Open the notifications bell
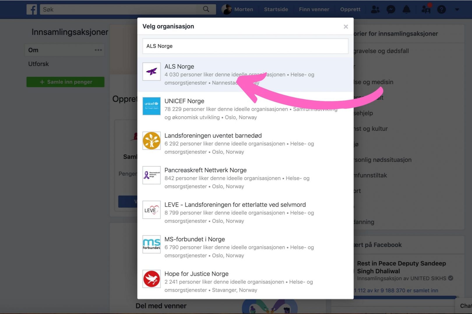 406,9
